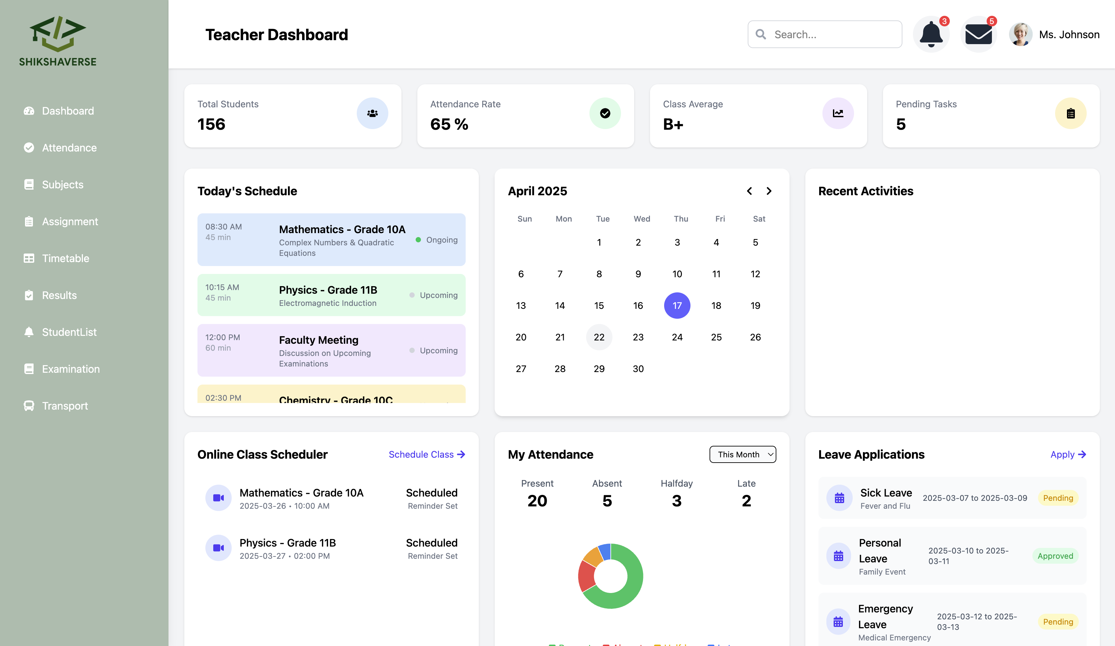Click the Mathematics online class video icon
This screenshot has height=646, width=1115.
click(x=218, y=498)
